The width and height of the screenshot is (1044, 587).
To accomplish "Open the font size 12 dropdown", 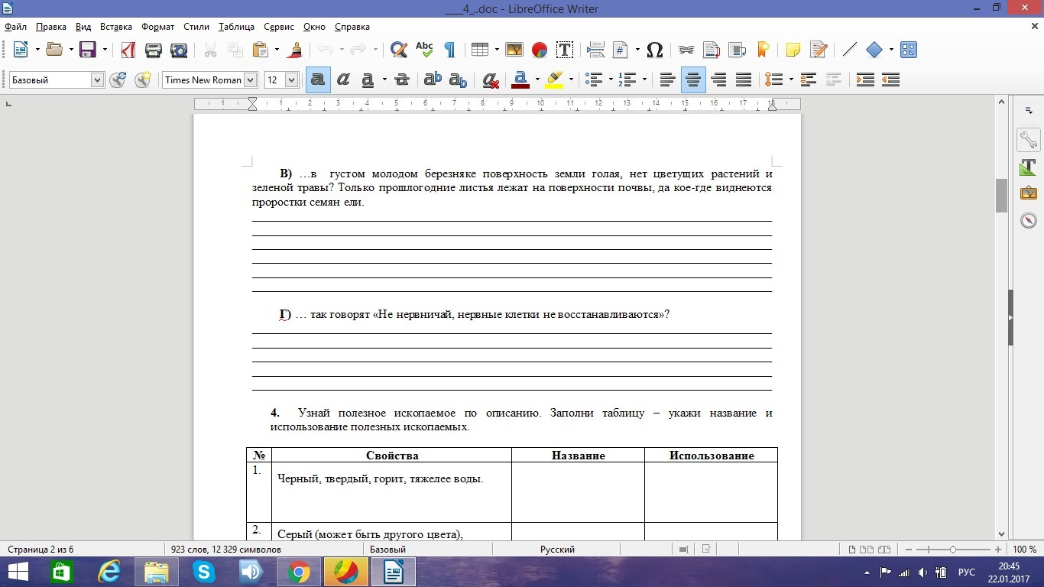I will click(x=291, y=80).
